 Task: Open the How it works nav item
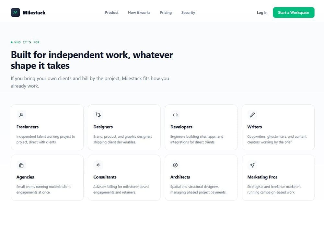(x=139, y=12)
